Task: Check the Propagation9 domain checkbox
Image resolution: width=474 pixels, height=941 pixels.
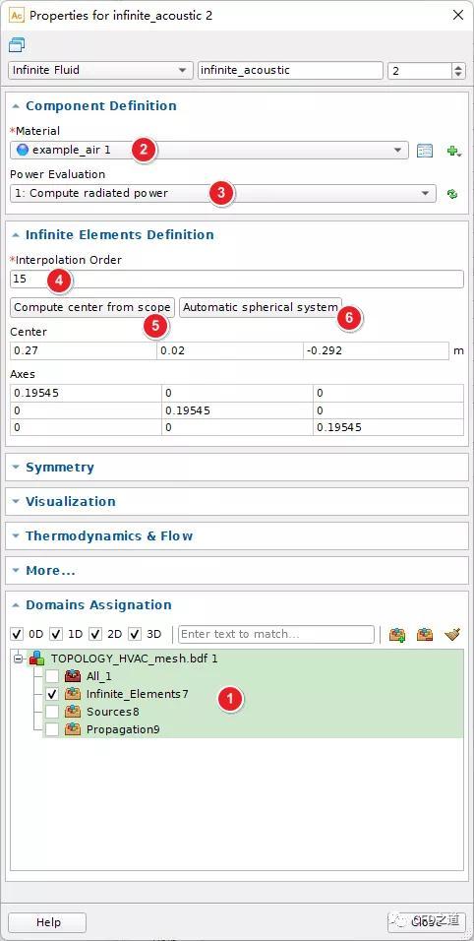Action: [53, 729]
